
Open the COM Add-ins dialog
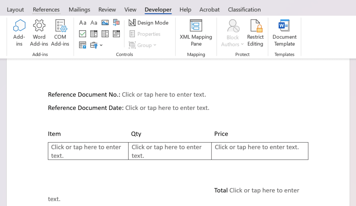(60, 33)
